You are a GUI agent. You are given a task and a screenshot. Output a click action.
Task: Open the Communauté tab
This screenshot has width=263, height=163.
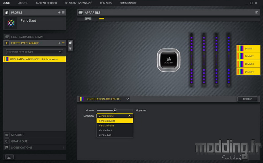coord(128,3)
